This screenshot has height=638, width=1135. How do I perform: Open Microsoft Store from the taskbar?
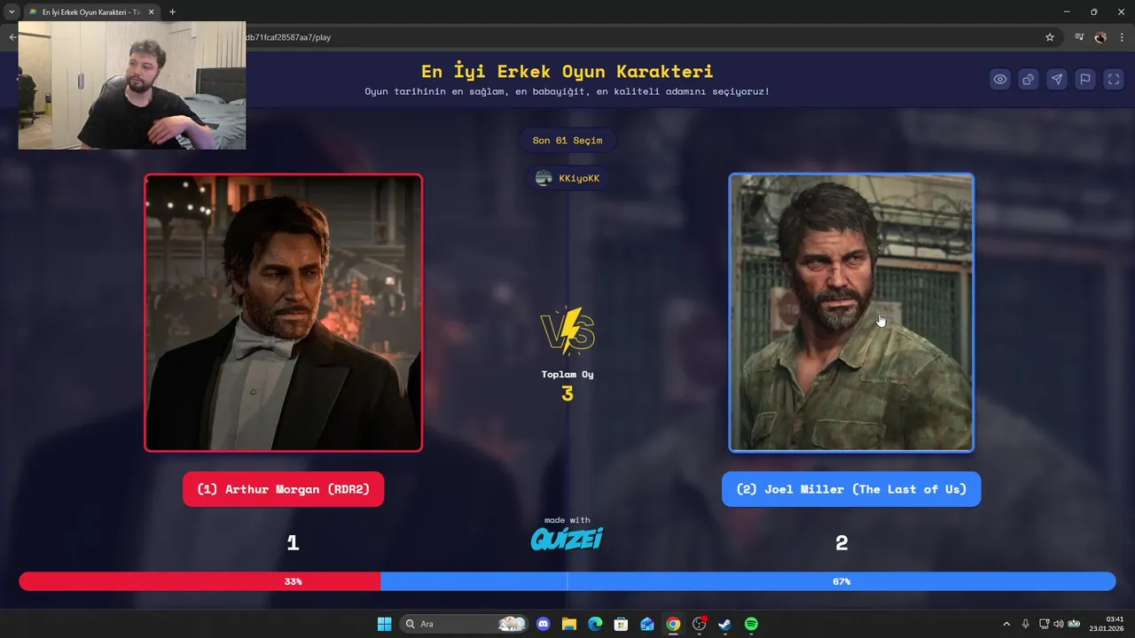click(622, 624)
